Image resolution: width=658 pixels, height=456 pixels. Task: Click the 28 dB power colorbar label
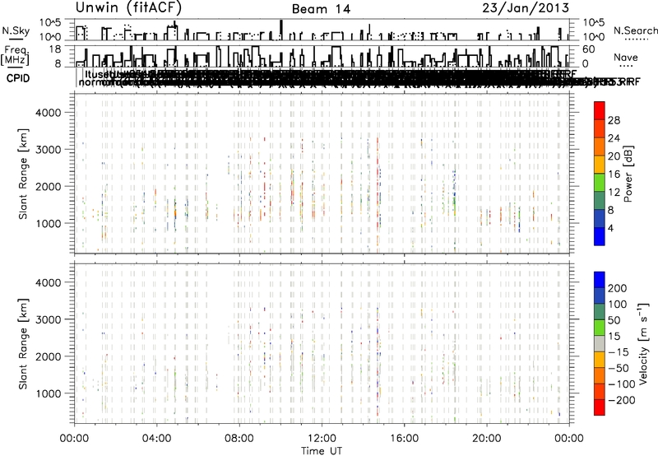[614, 120]
